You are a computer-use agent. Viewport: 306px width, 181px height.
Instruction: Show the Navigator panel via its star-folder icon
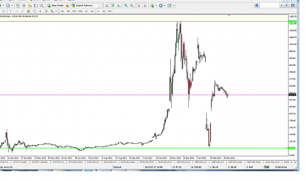[30, 5]
